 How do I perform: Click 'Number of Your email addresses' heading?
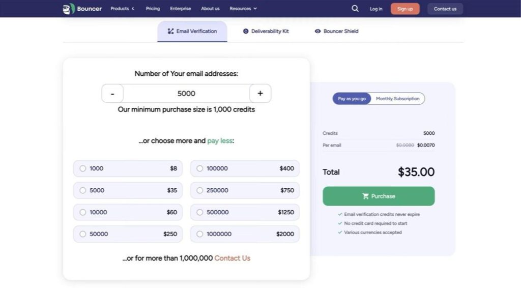point(186,74)
